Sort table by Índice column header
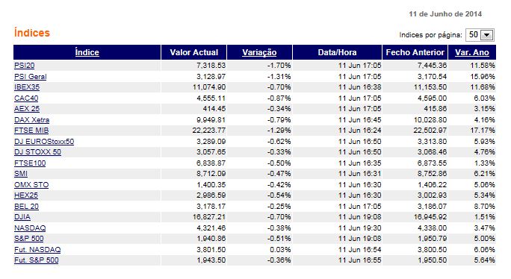 (87, 52)
